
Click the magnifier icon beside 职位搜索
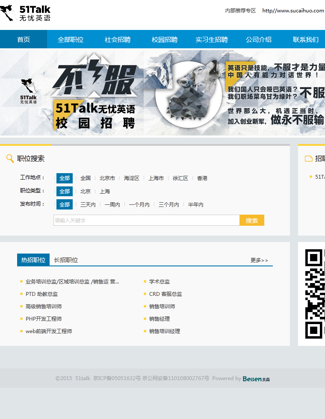(10, 159)
